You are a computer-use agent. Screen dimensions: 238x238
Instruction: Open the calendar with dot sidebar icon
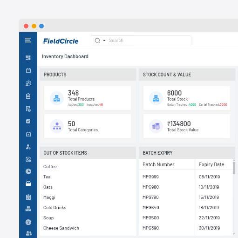click(x=28, y=134)
